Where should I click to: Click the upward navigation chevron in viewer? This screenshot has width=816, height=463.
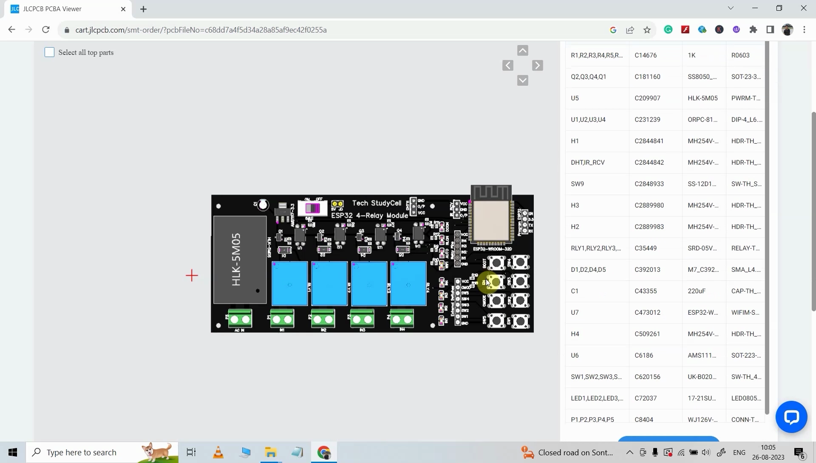[x=522, y=50]
